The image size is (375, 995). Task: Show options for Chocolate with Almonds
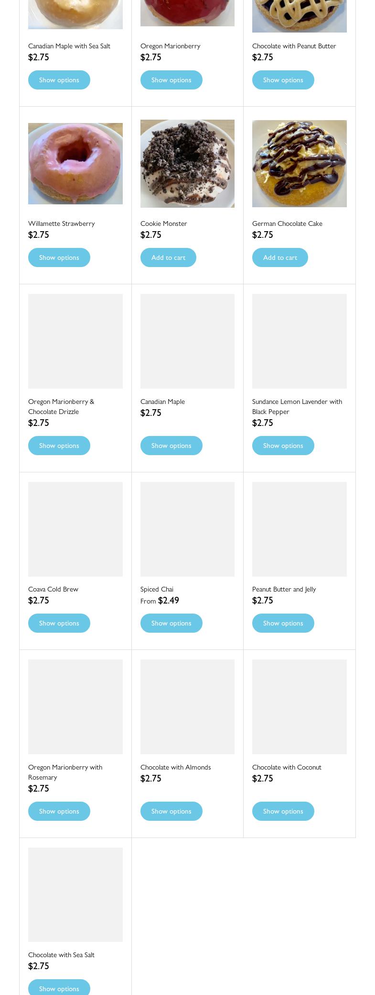(x=171, y=811)
